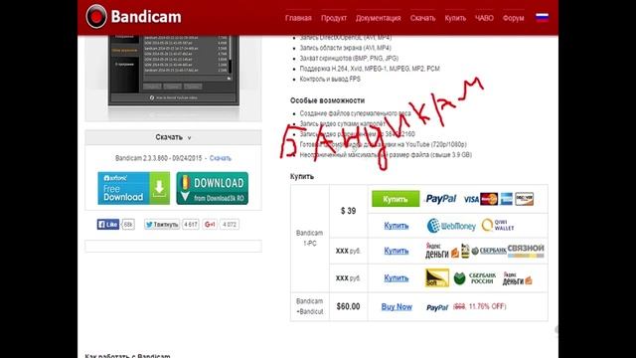
Task: Click the Bandicam logo
Action: click(x=133, y=17)
